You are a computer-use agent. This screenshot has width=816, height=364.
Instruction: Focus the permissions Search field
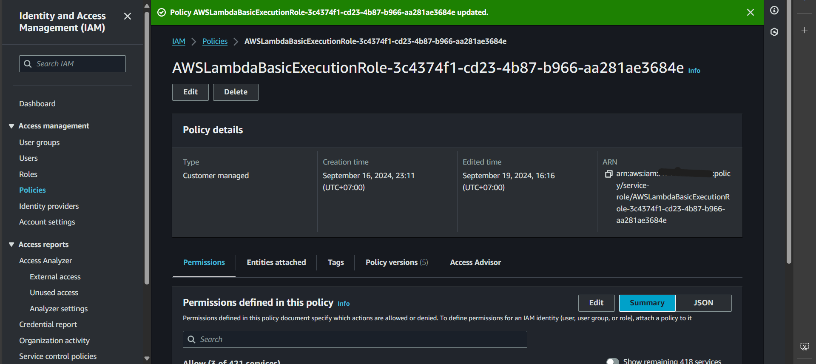tap(355, 339)
